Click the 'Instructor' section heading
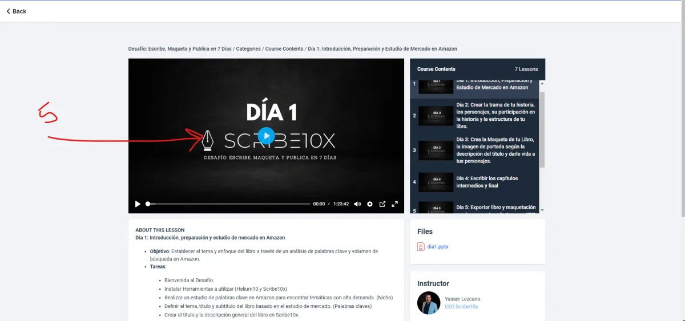The width and height of the screenshot is (685, 321). click(433, 283)
